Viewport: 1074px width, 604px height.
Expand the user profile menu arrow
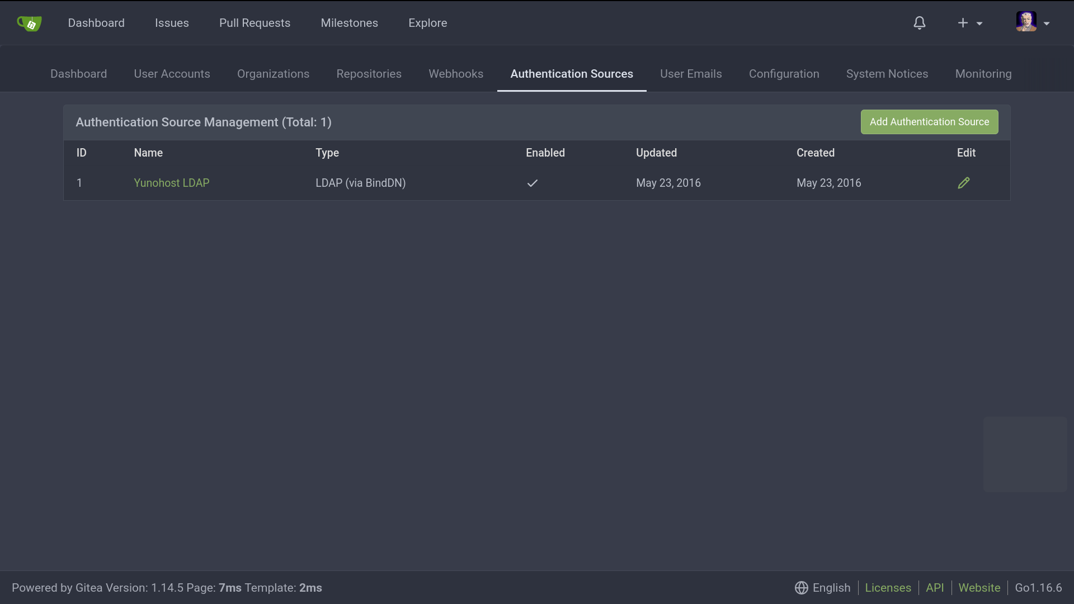[1047, 23]
